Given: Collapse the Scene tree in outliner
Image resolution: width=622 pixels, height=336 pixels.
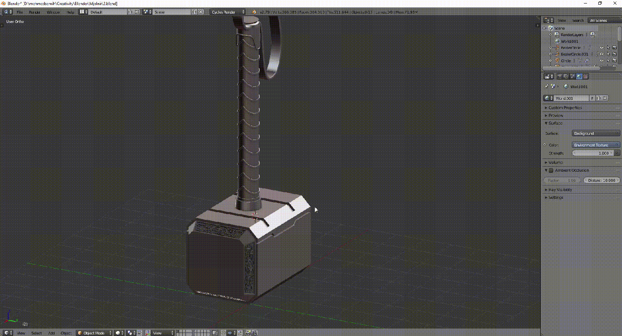Looking at the screenshot, I should (545, 28).
